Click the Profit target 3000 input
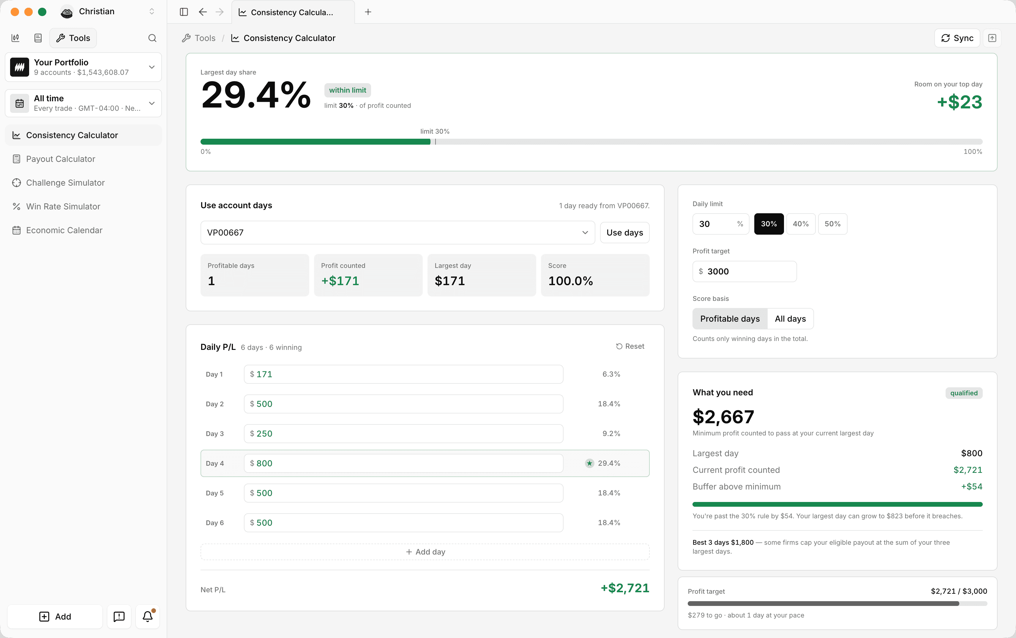The image size is (1016, 638). (744, 271)
